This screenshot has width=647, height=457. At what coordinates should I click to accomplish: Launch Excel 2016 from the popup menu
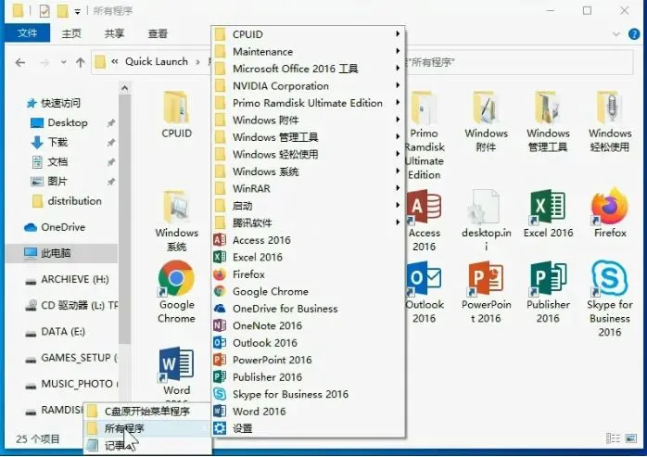(308, 257)
